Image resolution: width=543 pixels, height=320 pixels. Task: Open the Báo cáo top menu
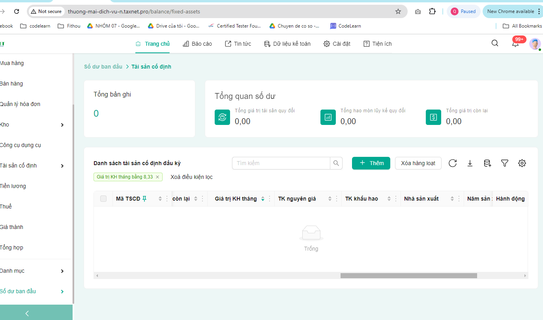point(197,44)
